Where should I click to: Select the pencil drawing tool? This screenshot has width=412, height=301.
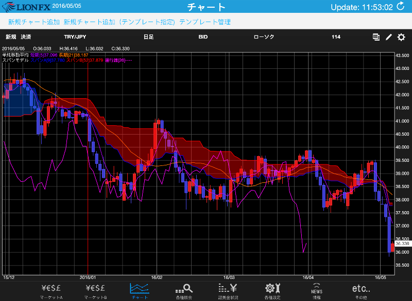[x=389, y=37]
